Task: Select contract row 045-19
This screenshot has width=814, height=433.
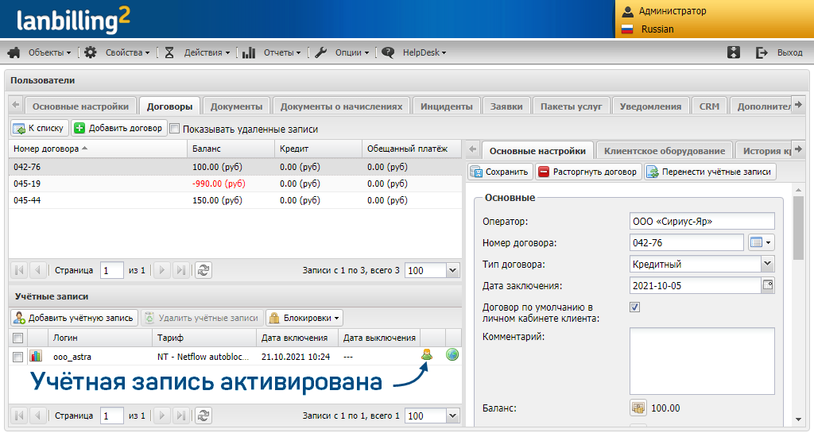Action: pos(235,184)
